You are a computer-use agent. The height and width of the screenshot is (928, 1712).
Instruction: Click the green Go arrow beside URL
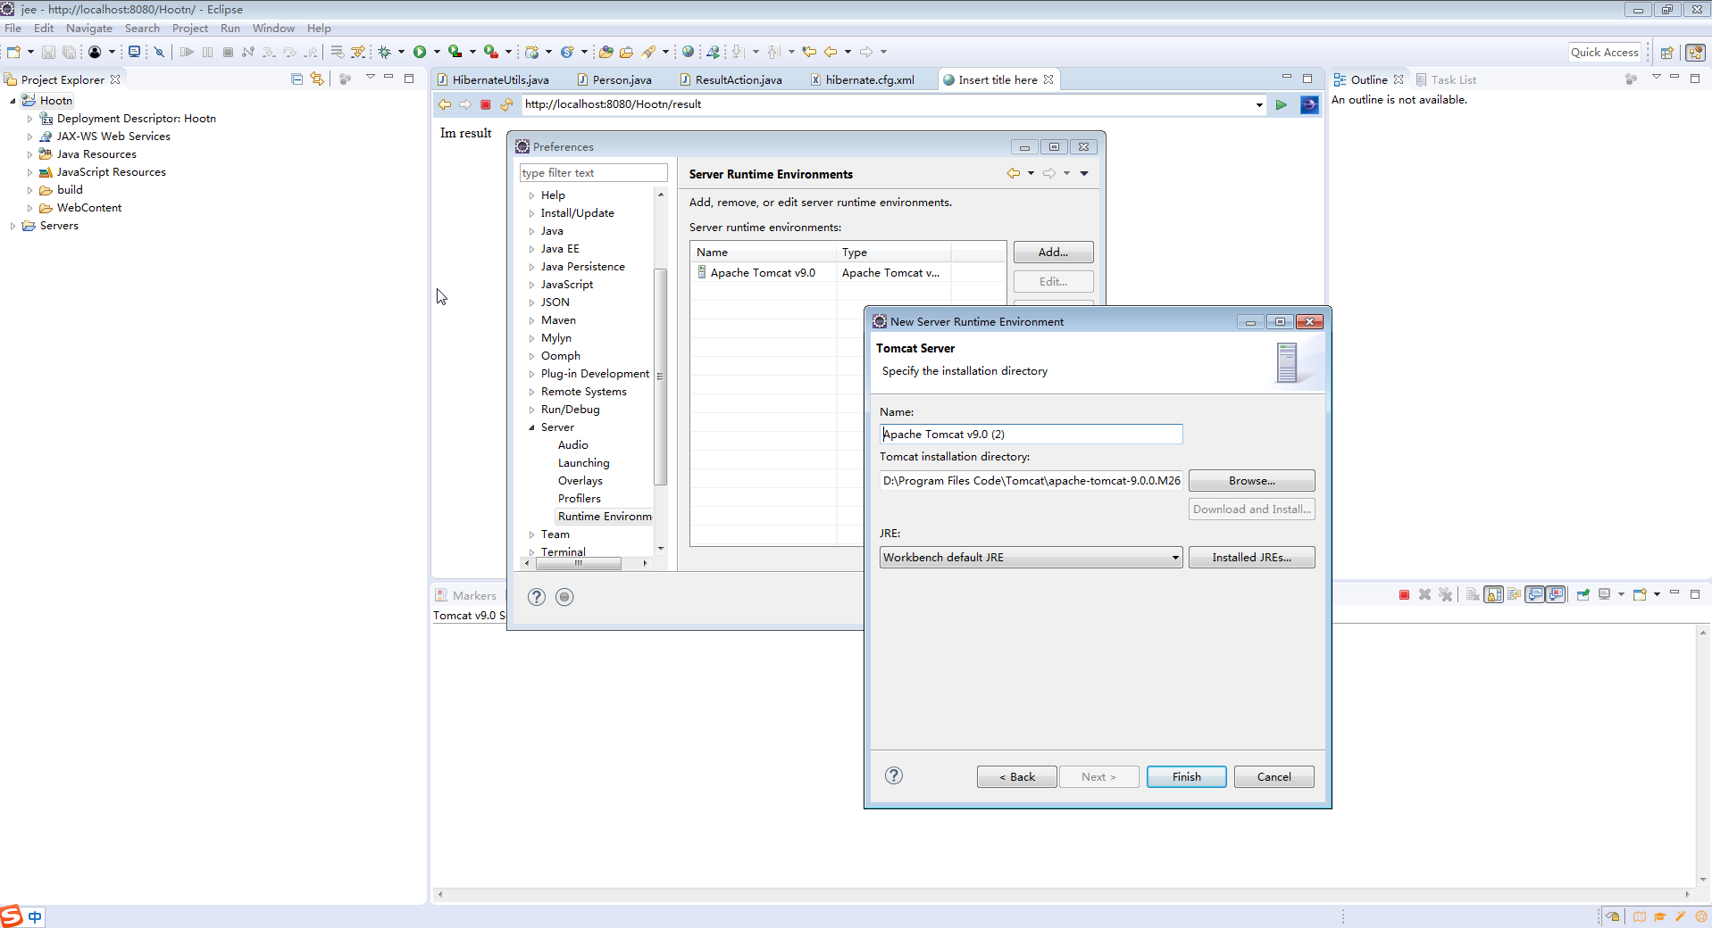coord(1282,104)
